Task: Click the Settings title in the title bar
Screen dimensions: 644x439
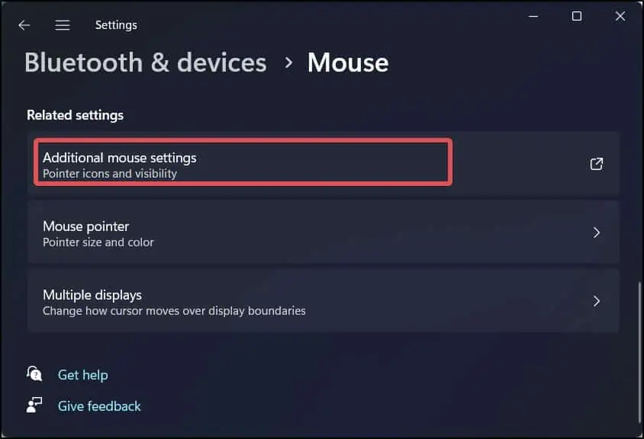Action: click(x=116, y=24)
